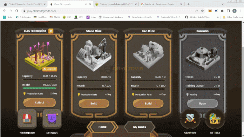Click the CLEG mine health progress bar
The height and width of the screenshot is (137, 244).
pyautogui.click(x=39, y=88)
